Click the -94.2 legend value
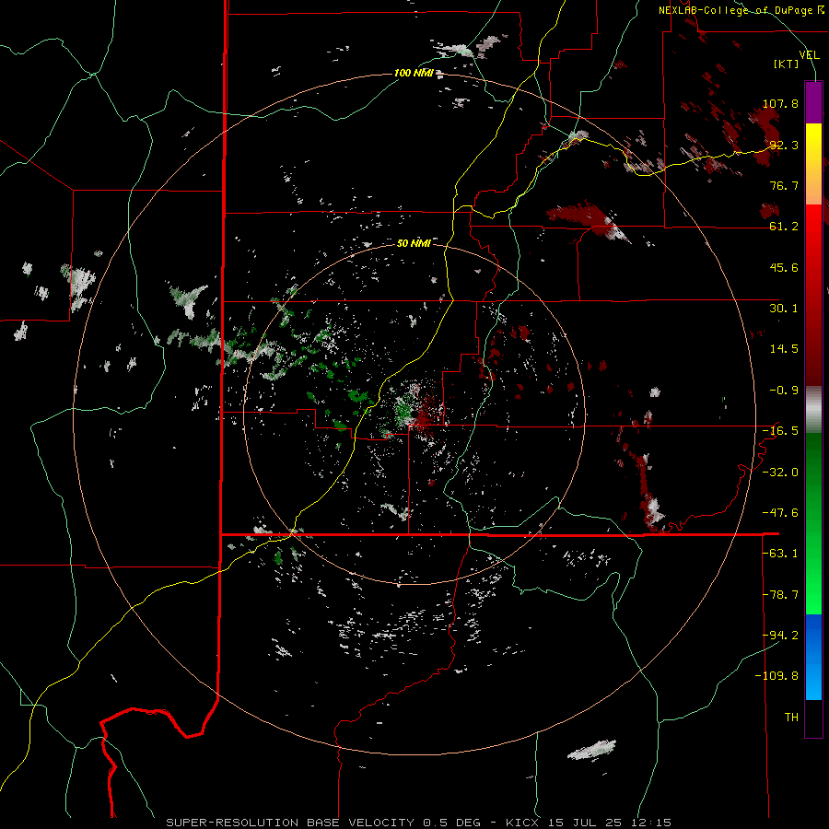 pos(780,636)
